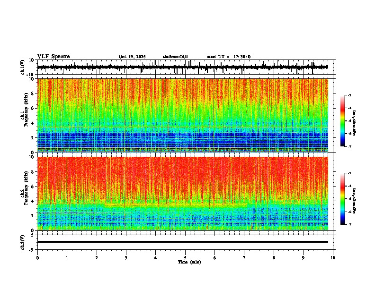Click the "station=OUI" label
The image size is (375, 289).
click(x=175, y=57)
